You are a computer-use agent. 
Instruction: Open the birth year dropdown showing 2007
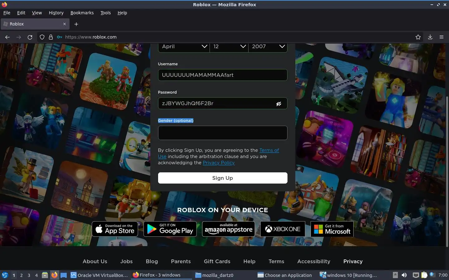pos(268,47)
